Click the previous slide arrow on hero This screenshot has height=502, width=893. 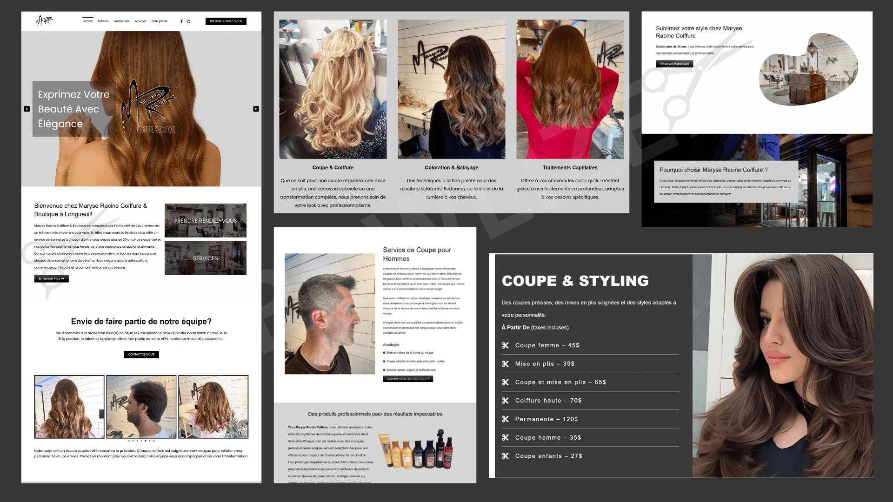pyautogui.click(x=27, y=109)
